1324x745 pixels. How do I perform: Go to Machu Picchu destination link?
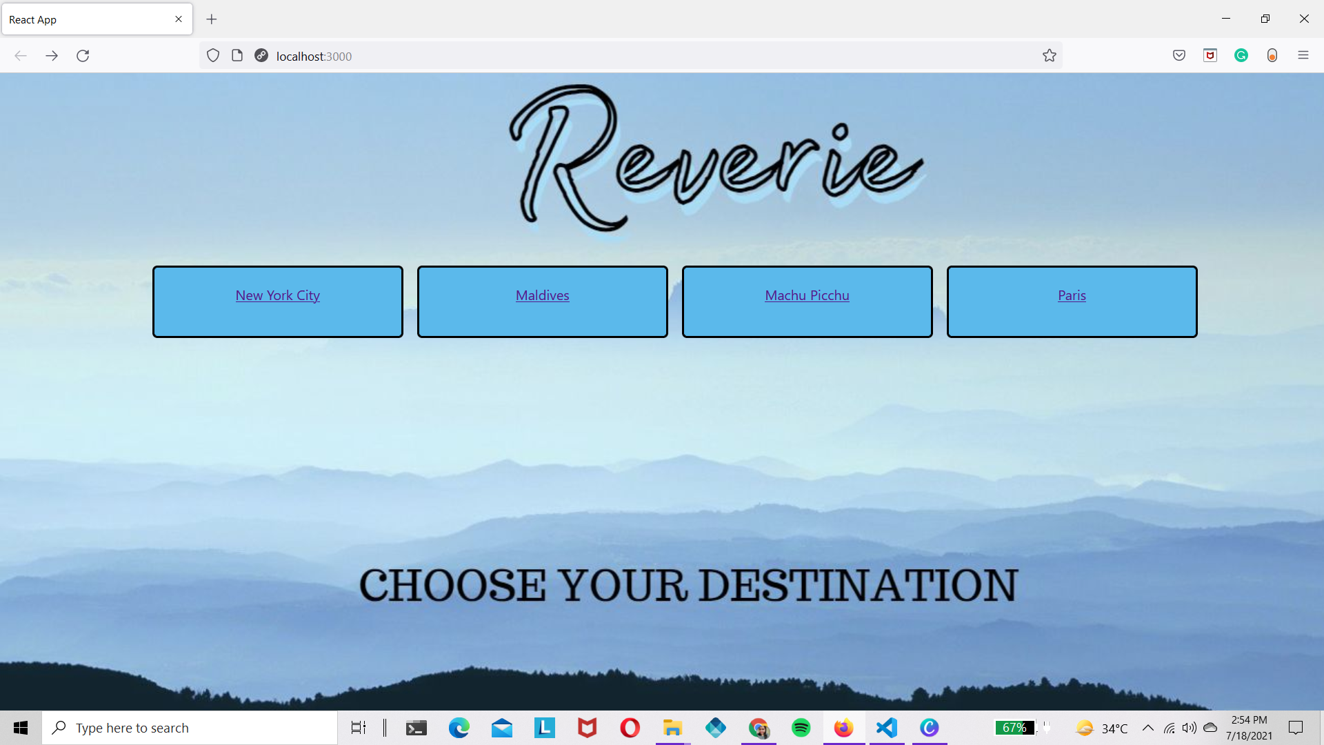coord(807,295)
